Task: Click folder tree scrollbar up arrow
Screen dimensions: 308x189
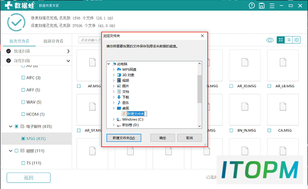Action: (200, 64)
